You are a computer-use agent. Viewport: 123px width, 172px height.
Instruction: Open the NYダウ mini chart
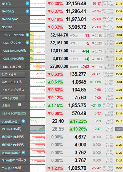click(x=37, y=4)
